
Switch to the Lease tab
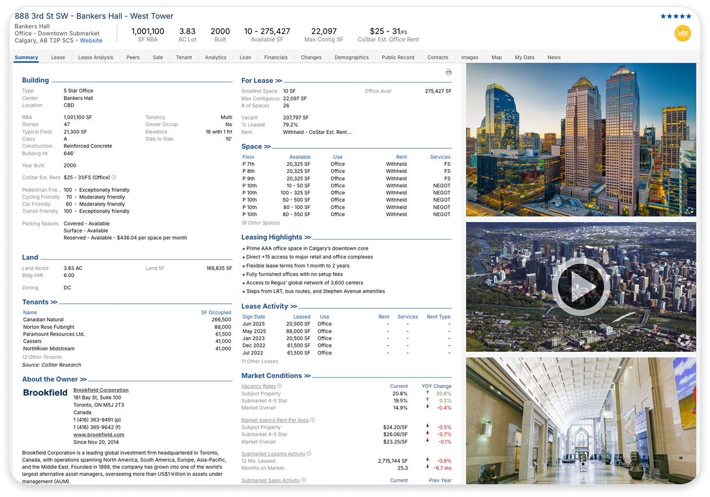pyautogui.click(x=58, y=58)
